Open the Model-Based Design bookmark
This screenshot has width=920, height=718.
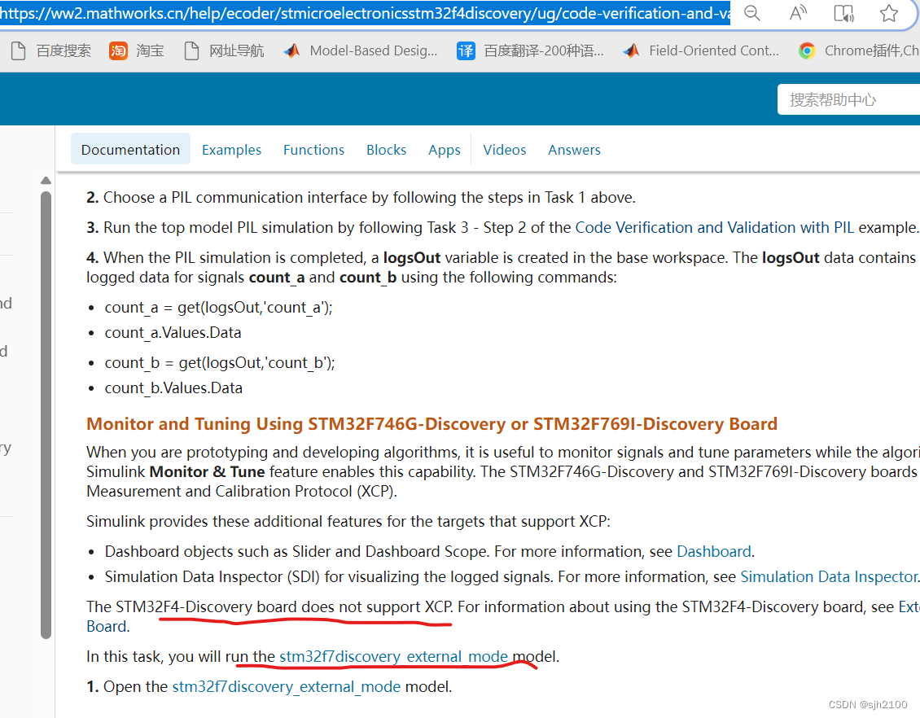[x=360, y=51]
